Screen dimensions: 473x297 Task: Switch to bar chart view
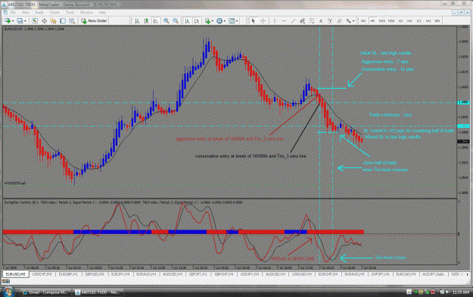pos(137,21)
